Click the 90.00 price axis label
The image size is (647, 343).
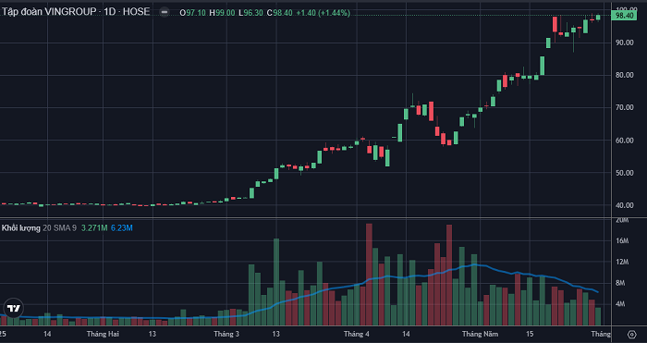pyautogui.click(x=624, y=43)
